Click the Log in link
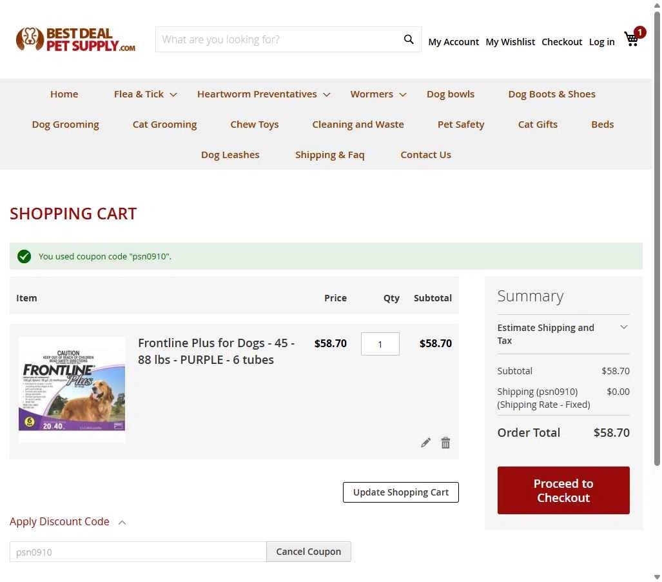 point(601,42)
